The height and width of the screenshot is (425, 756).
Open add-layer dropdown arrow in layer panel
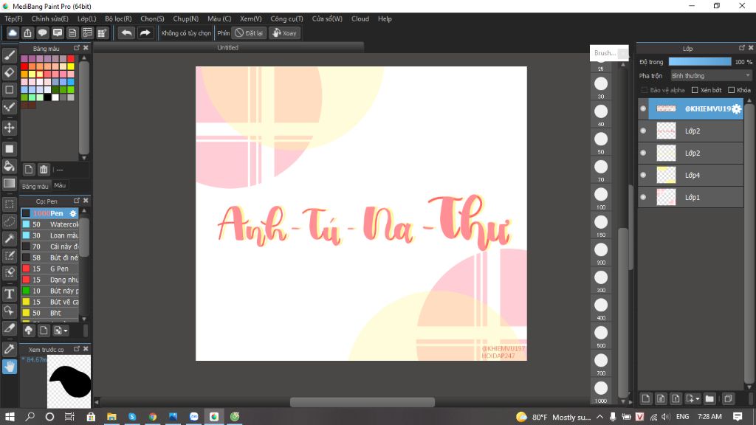pyautogui.click(x=698, y=399)
